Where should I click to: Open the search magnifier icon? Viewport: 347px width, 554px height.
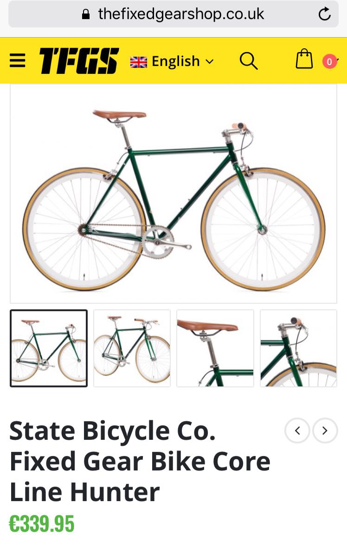tap(249, 61)
